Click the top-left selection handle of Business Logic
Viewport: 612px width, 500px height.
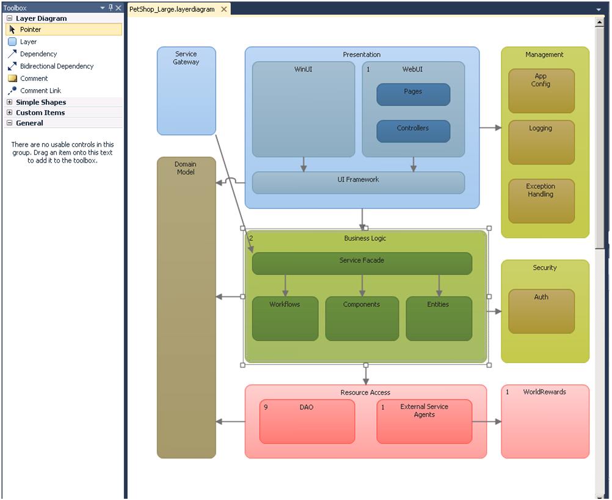coord(242,228)
